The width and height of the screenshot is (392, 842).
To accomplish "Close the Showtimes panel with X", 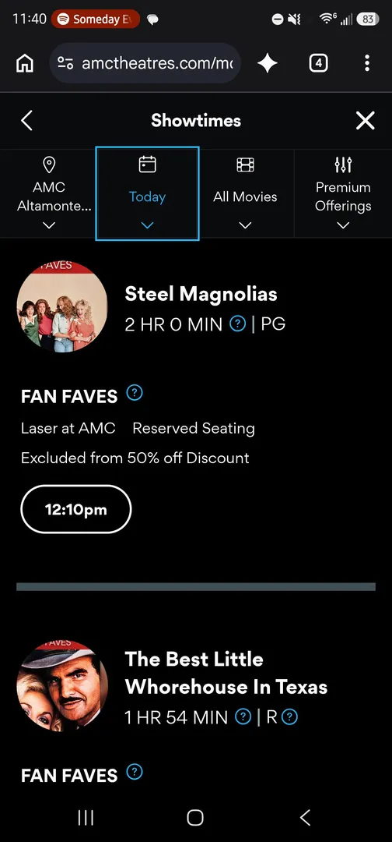I will pyautogui.click(x=366, y=121).
